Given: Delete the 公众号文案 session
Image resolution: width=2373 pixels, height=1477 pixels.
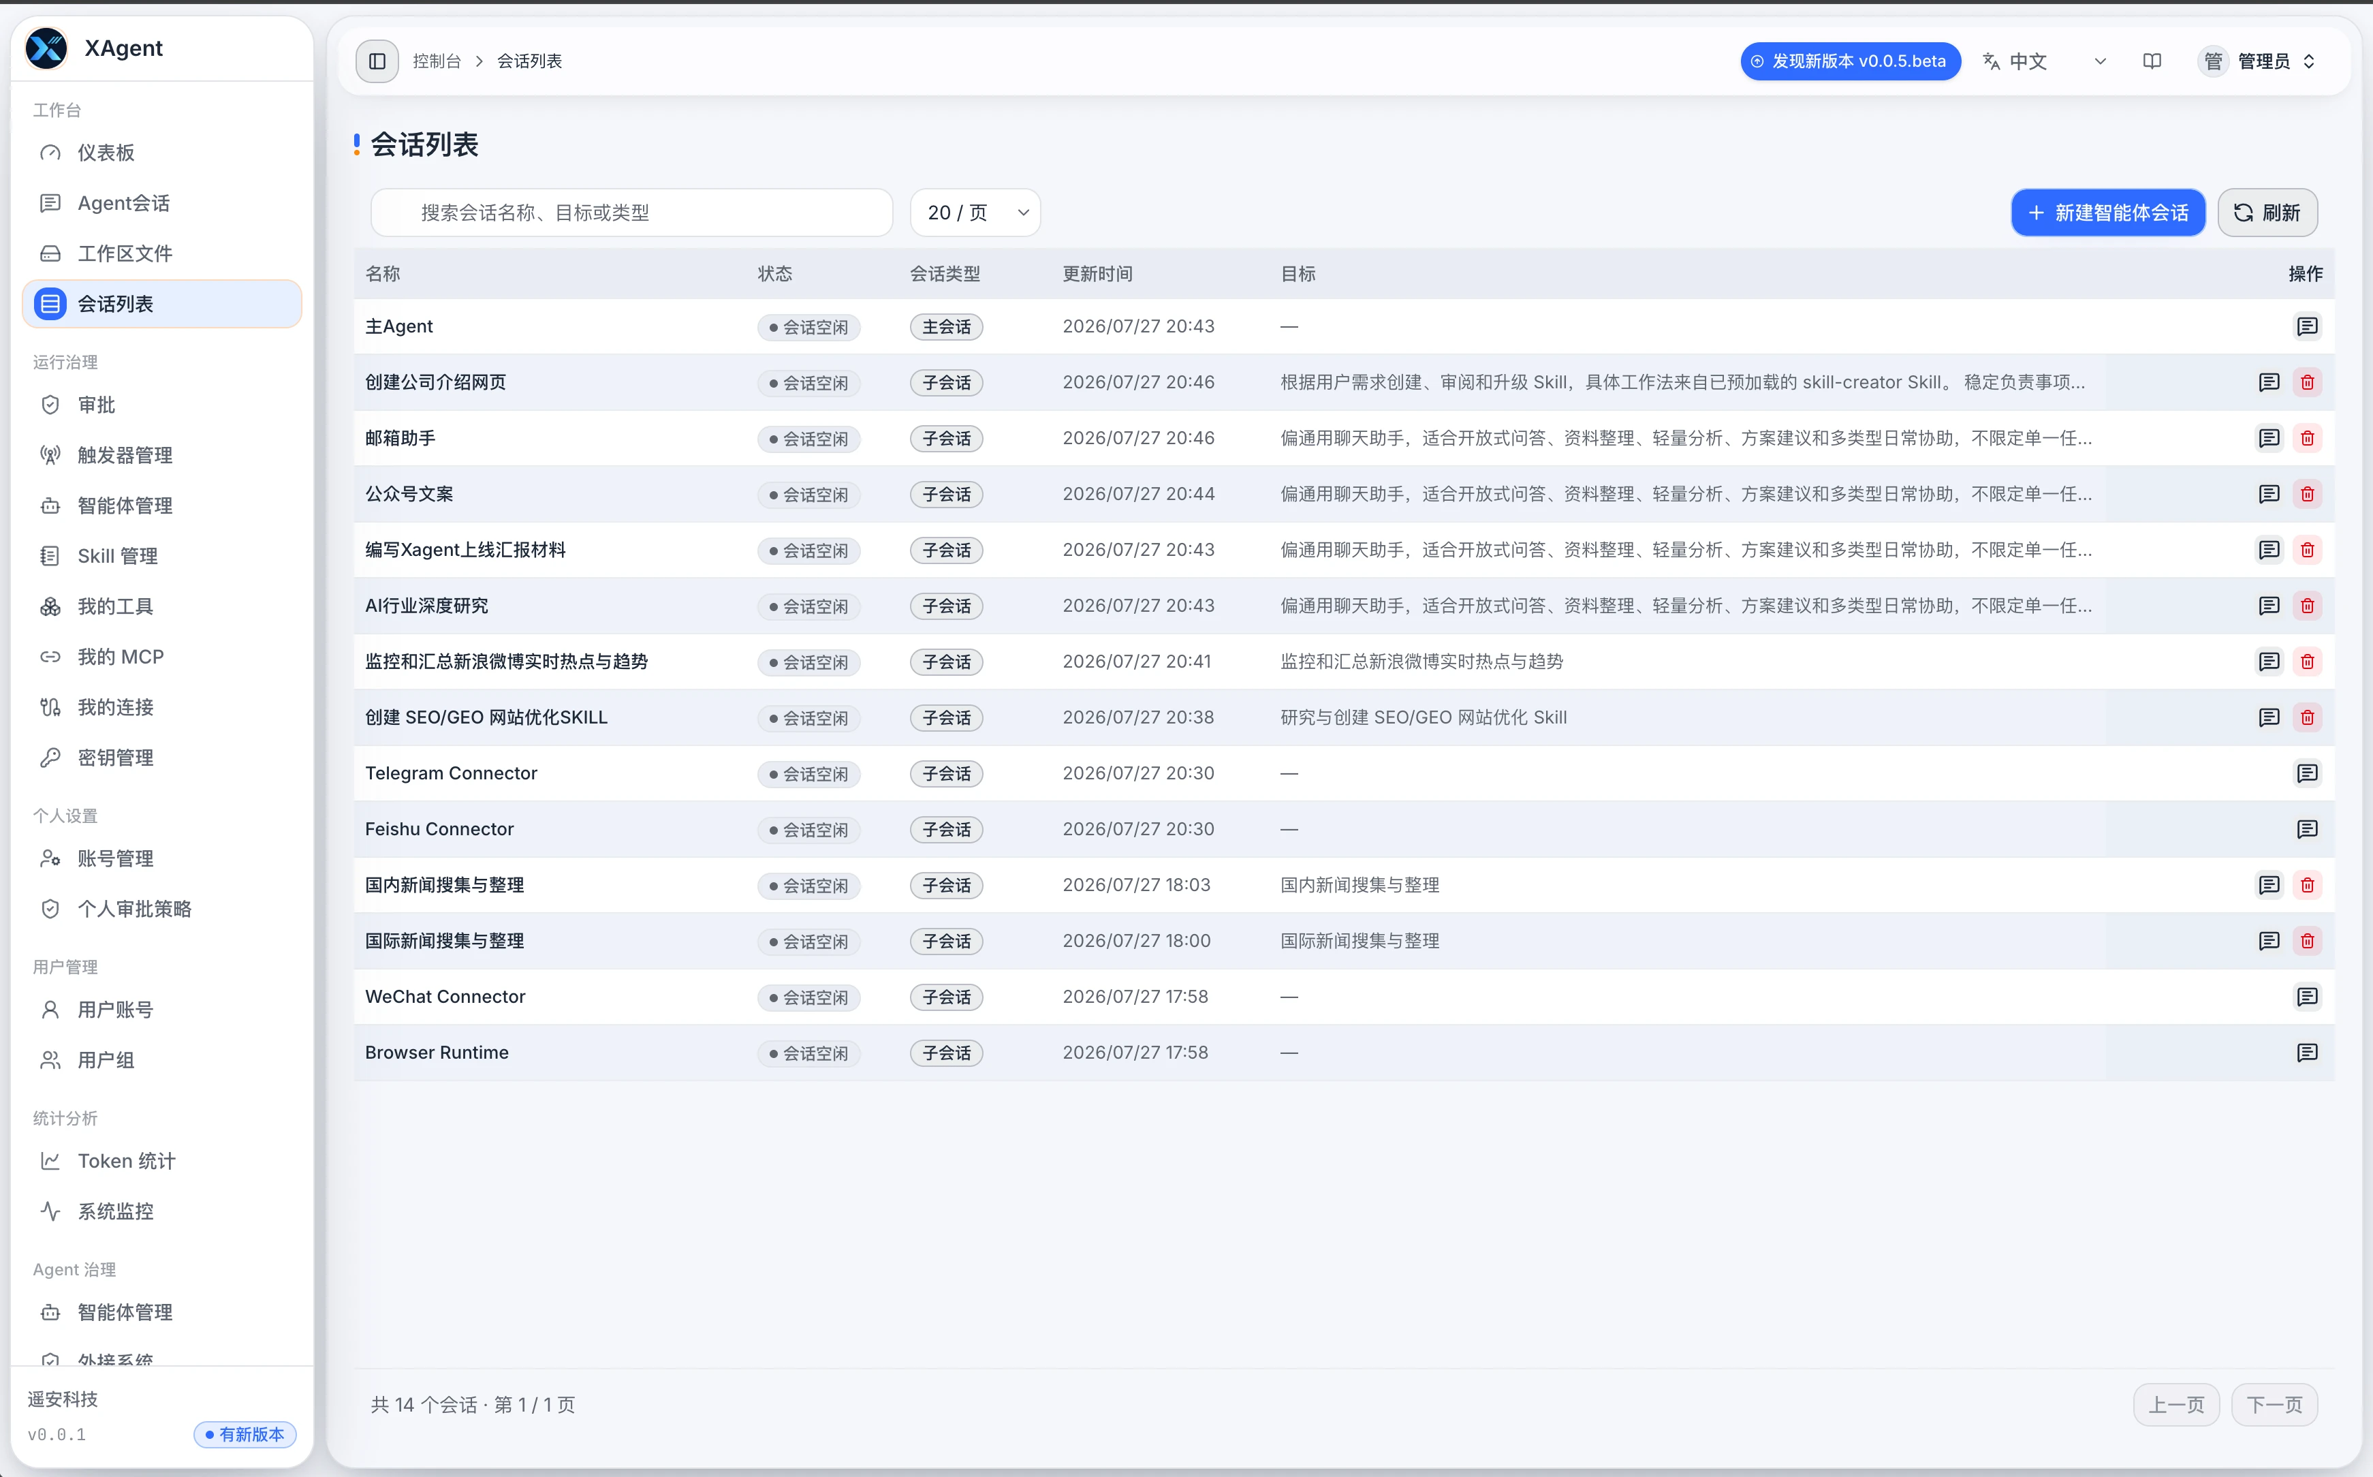Looking at the screenshot, I should point(2307,493).
